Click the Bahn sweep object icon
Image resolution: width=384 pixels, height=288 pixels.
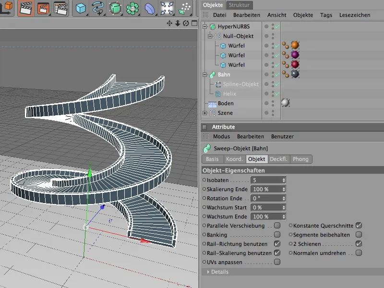[x=212, y=74]
